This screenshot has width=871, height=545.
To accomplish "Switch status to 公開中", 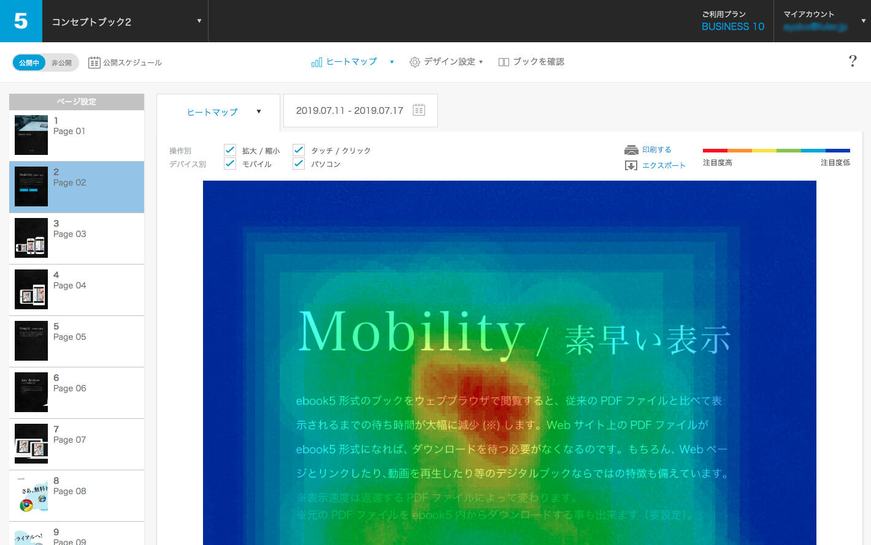I will [29, 62].
